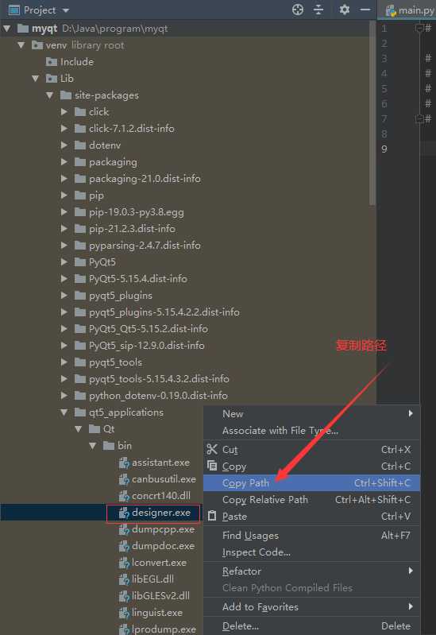Click the Project tree vertical scrollbar
436x635 pixels.
tap(372, 114)
